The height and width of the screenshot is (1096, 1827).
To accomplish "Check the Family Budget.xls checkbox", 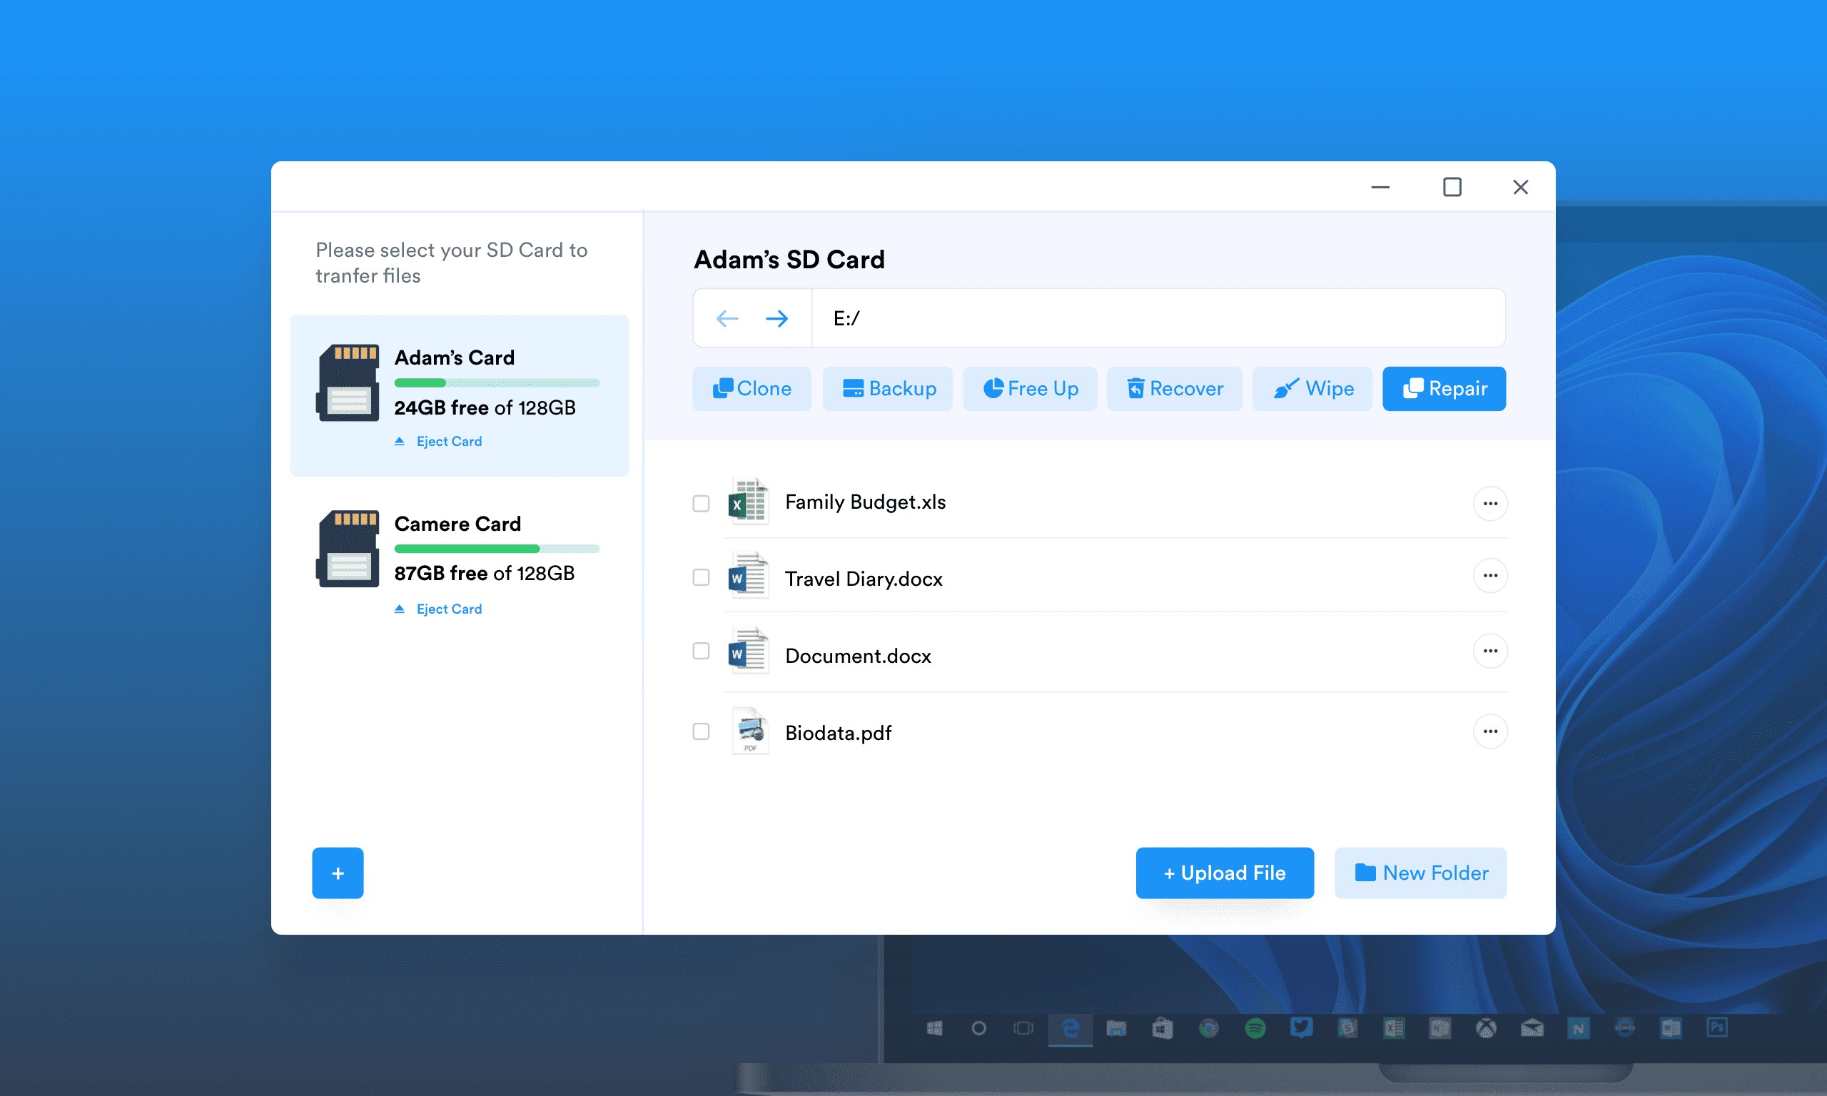I will click(x=700, y=503).
